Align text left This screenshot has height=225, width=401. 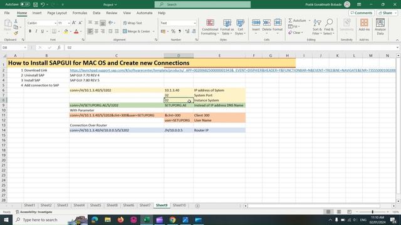(90, 31)
